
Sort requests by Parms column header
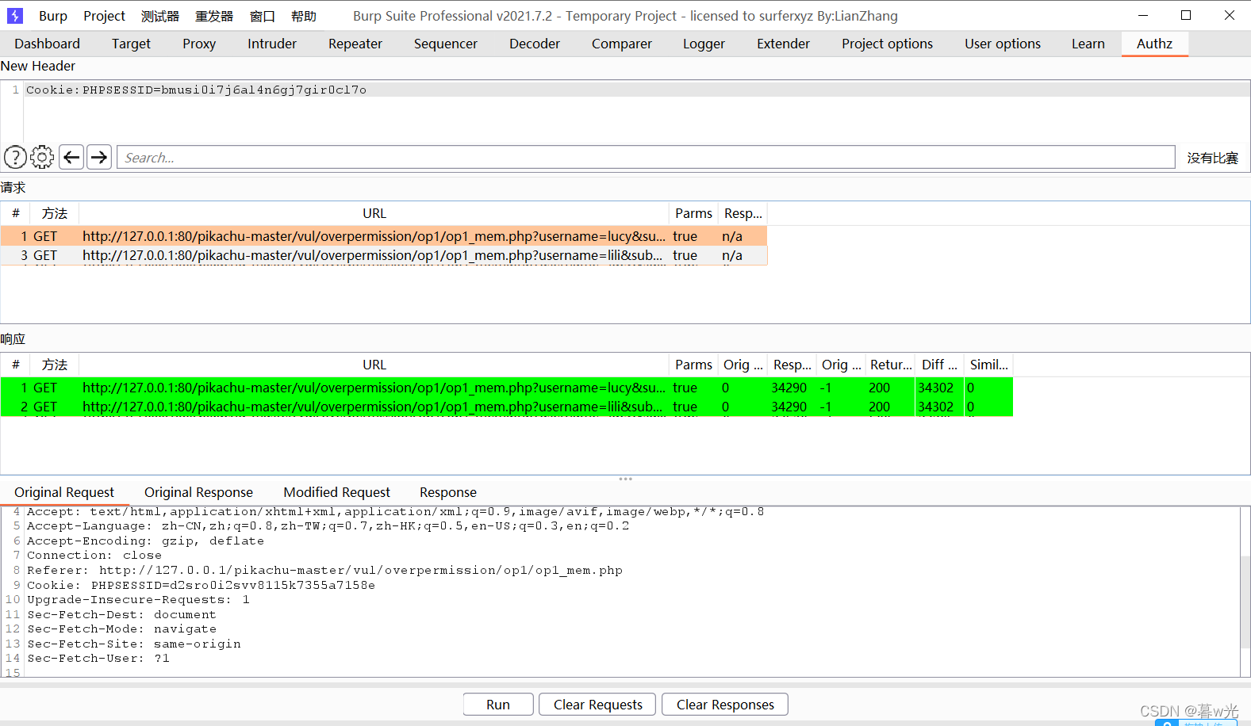pyautogui.click(x=693, y=213)
